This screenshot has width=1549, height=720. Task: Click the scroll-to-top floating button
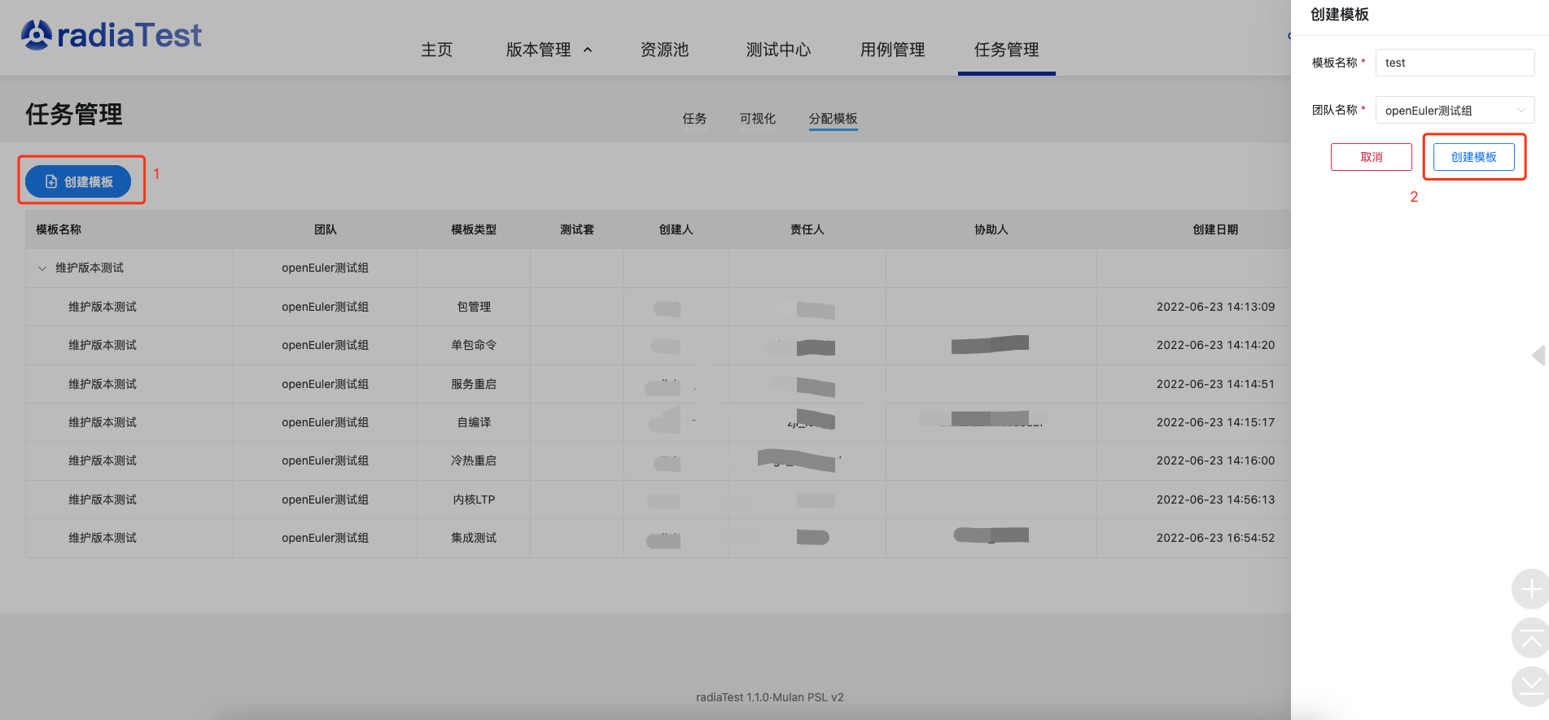tap(1529, 638)
